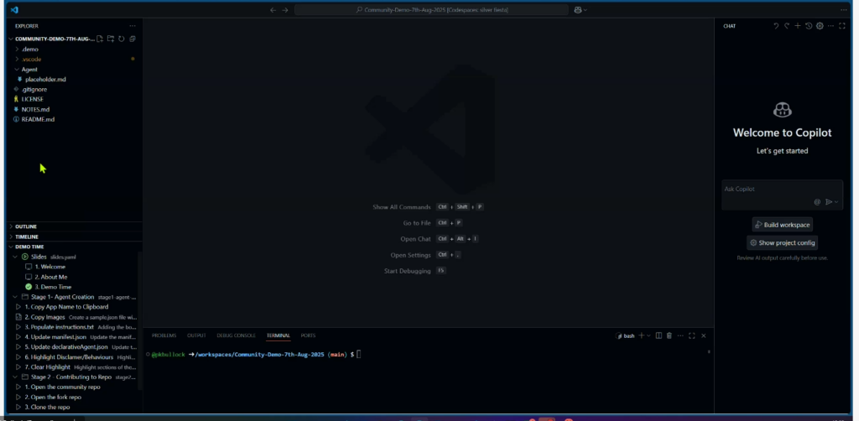Screen dimensions: 859x421
Task: Select step 4. Update manifest.json
Action: 55,337
